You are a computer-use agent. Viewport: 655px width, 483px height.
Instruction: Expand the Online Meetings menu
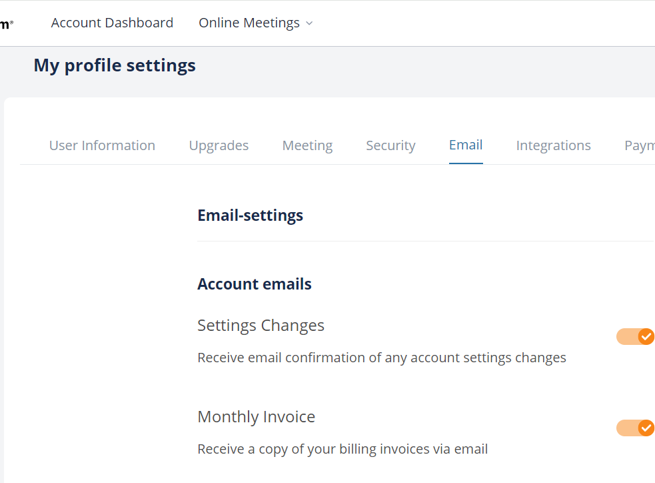tap(256, 23)
